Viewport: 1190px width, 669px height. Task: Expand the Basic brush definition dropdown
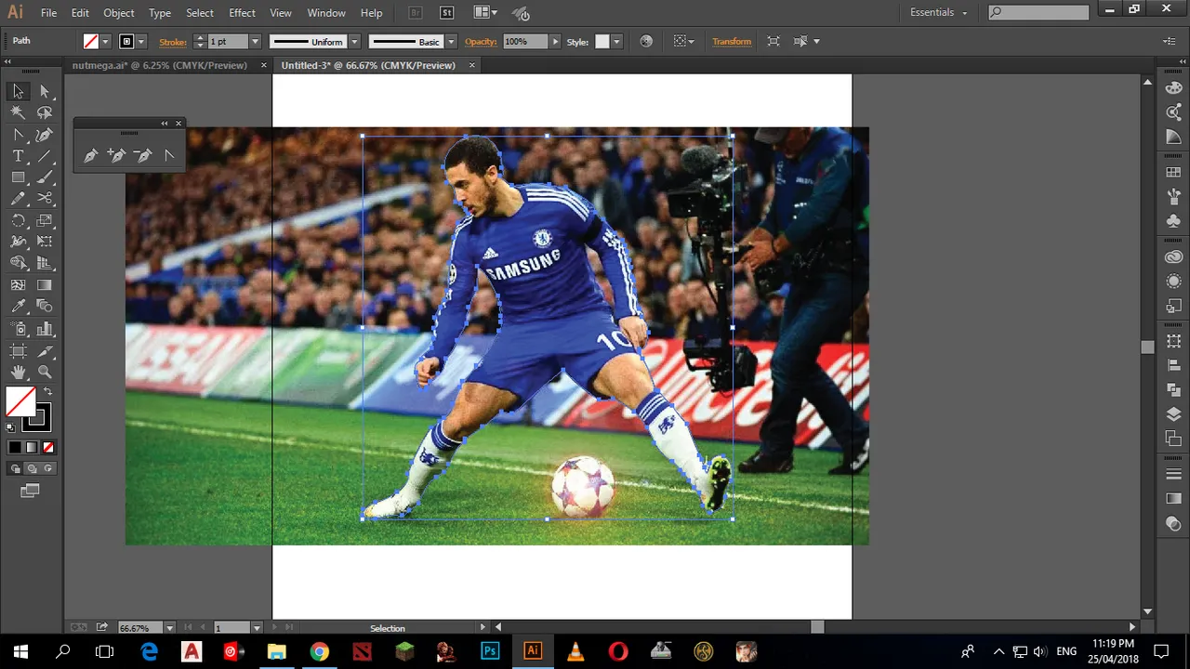coord(451,42)
